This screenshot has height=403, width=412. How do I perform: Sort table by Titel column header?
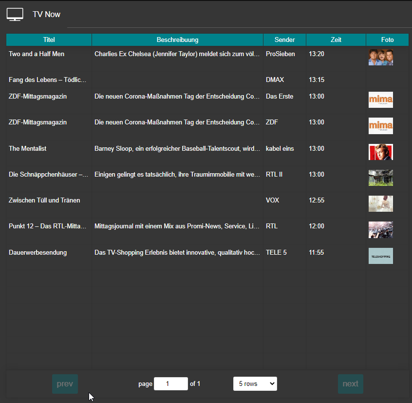click(49, 40)
